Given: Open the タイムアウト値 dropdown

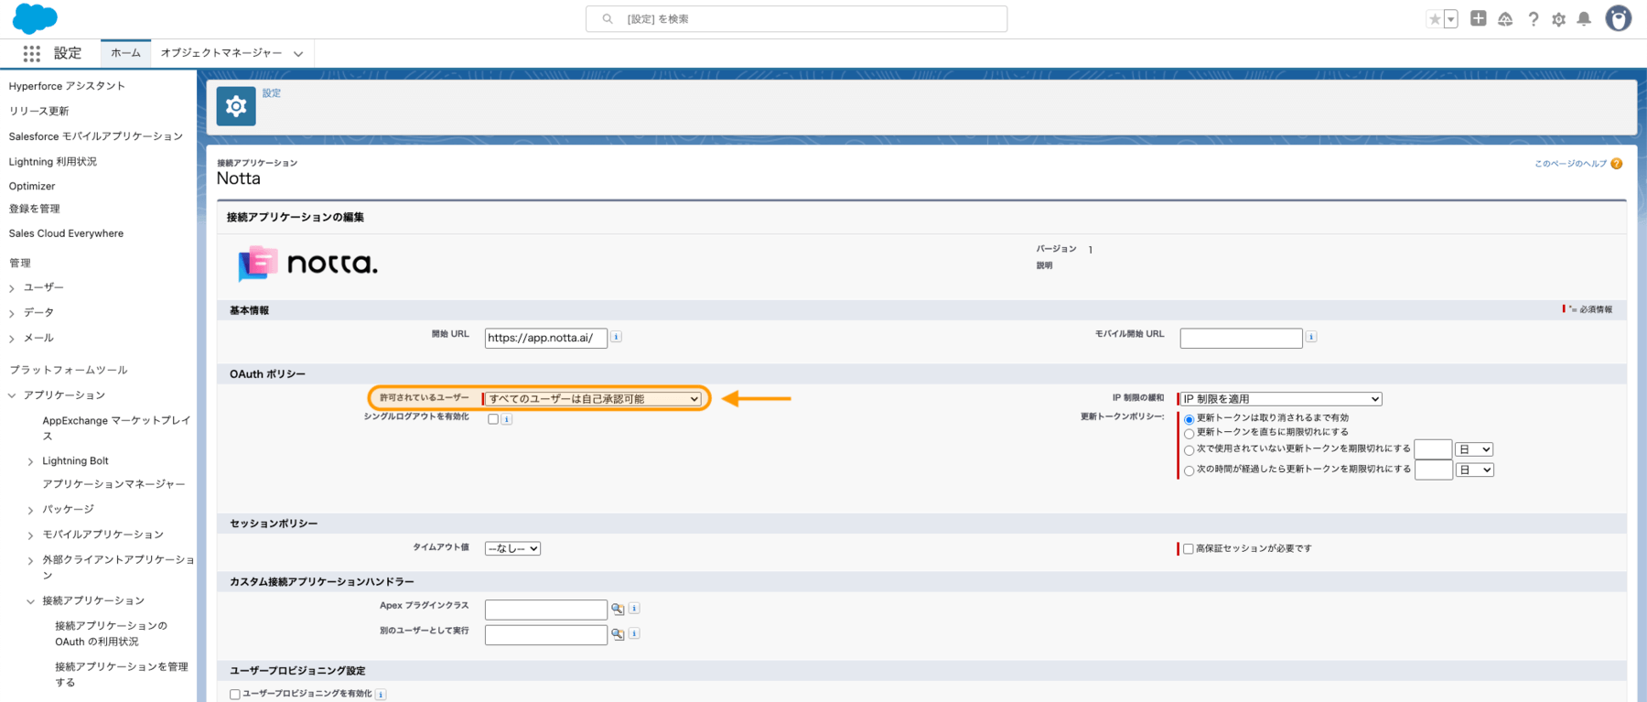Looking at the screenshot, I should (512, 548).
